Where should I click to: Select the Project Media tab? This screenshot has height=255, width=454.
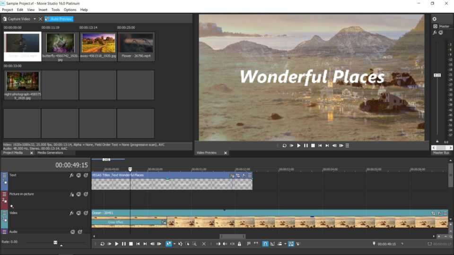click(13, 153)
